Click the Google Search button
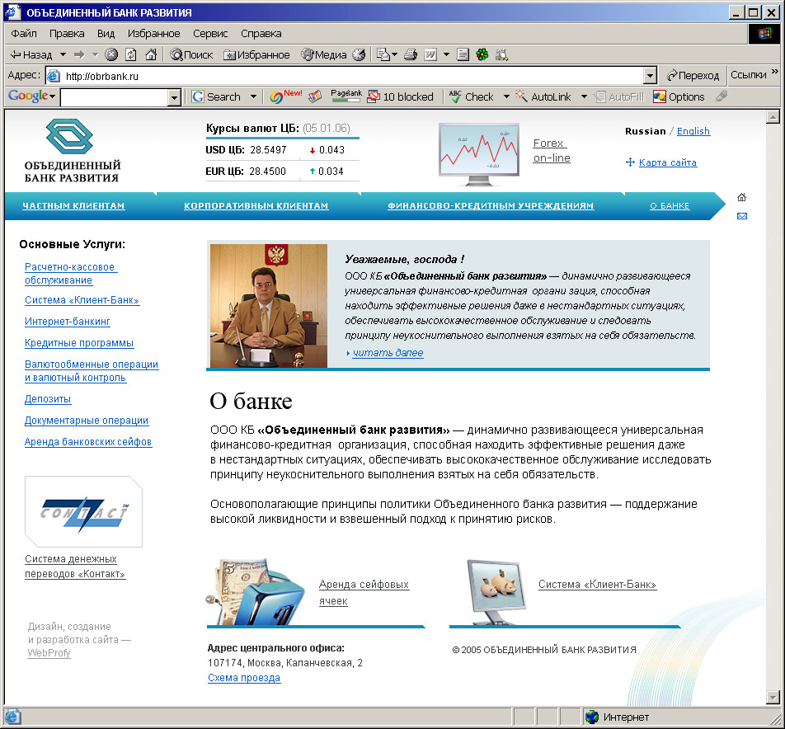 (x=216, y=96)
